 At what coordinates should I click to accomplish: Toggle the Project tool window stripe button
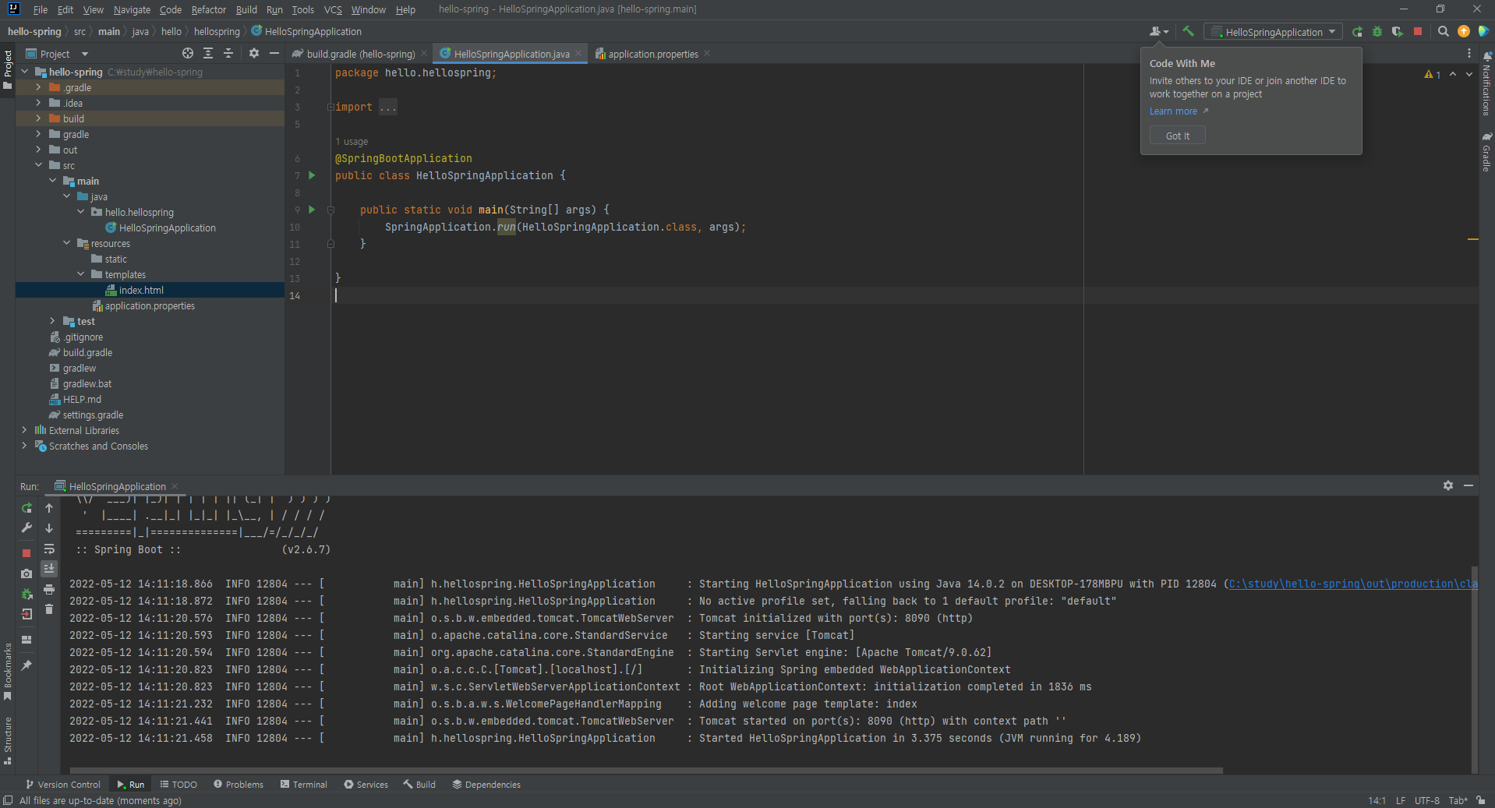8,69
